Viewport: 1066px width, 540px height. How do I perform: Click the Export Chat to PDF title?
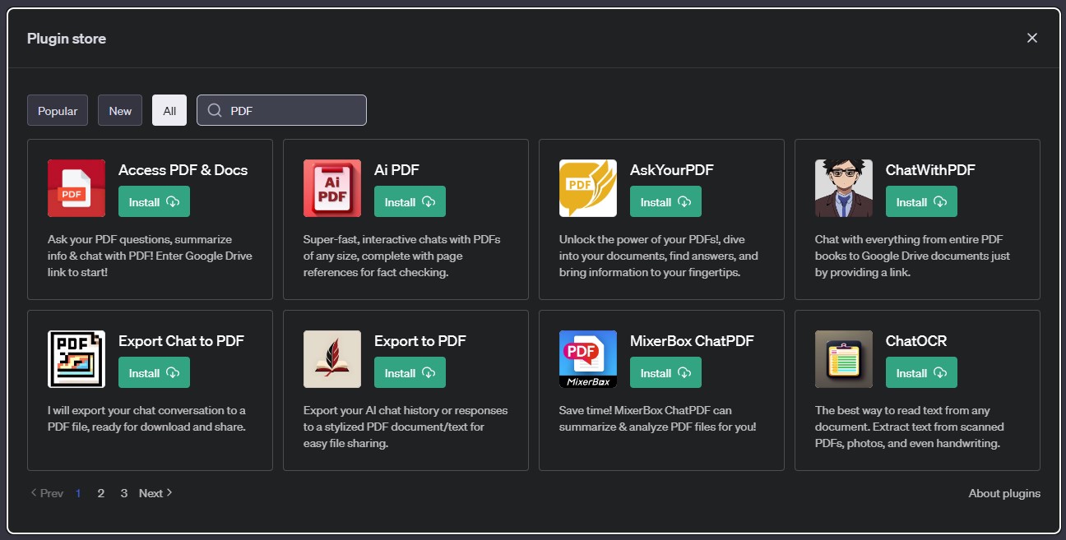tap(181, 341)
